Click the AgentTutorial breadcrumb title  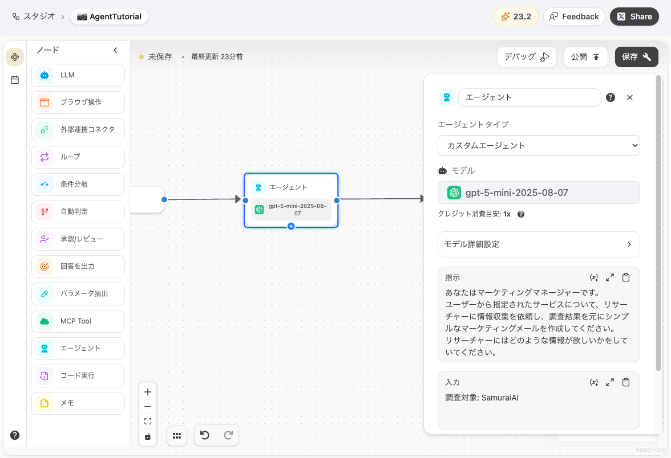click(109, 17)
